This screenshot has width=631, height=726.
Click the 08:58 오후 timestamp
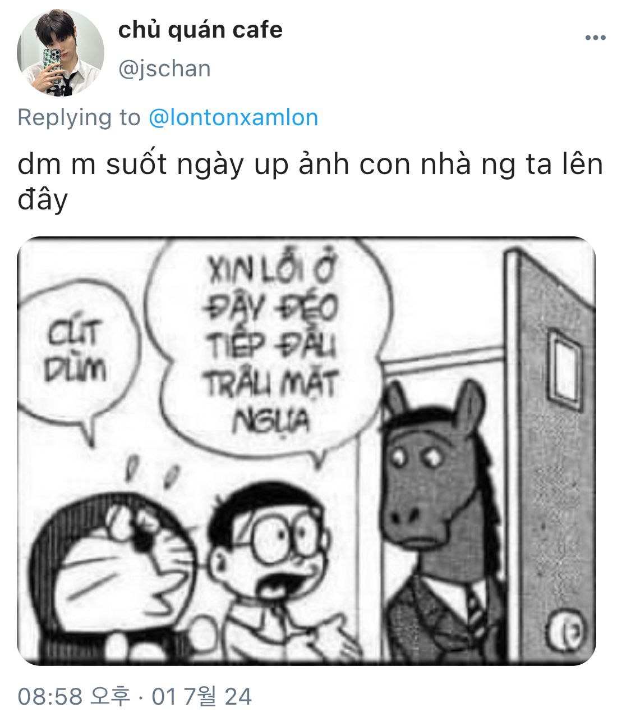(74, 696)
